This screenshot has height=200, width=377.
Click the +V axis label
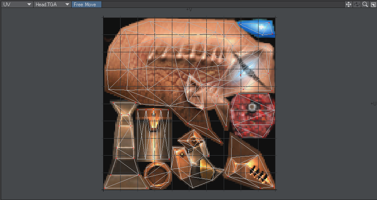pos(189,10)
